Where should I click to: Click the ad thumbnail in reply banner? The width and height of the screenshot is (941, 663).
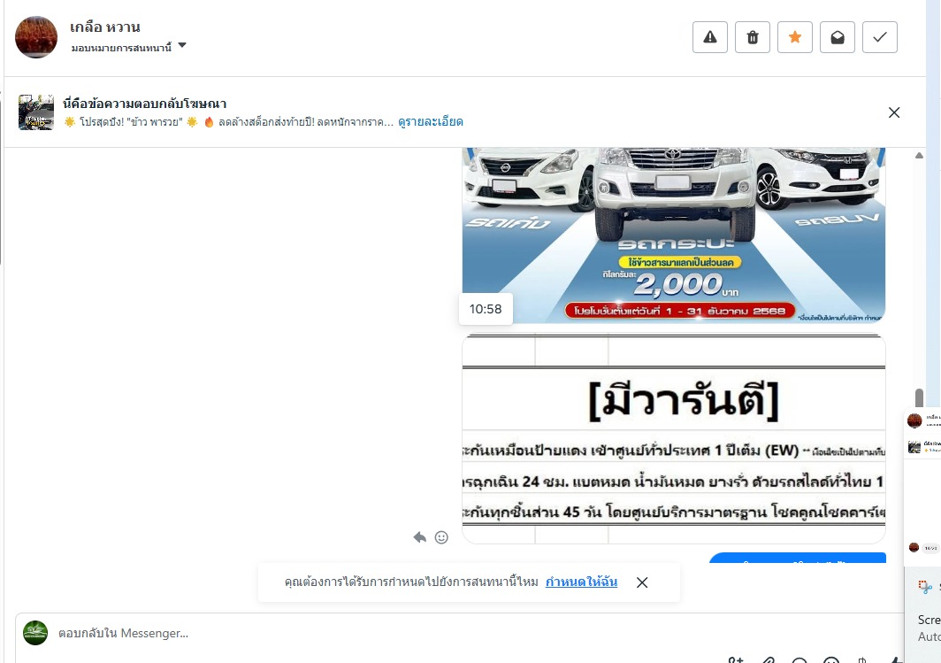coord(36,112)
